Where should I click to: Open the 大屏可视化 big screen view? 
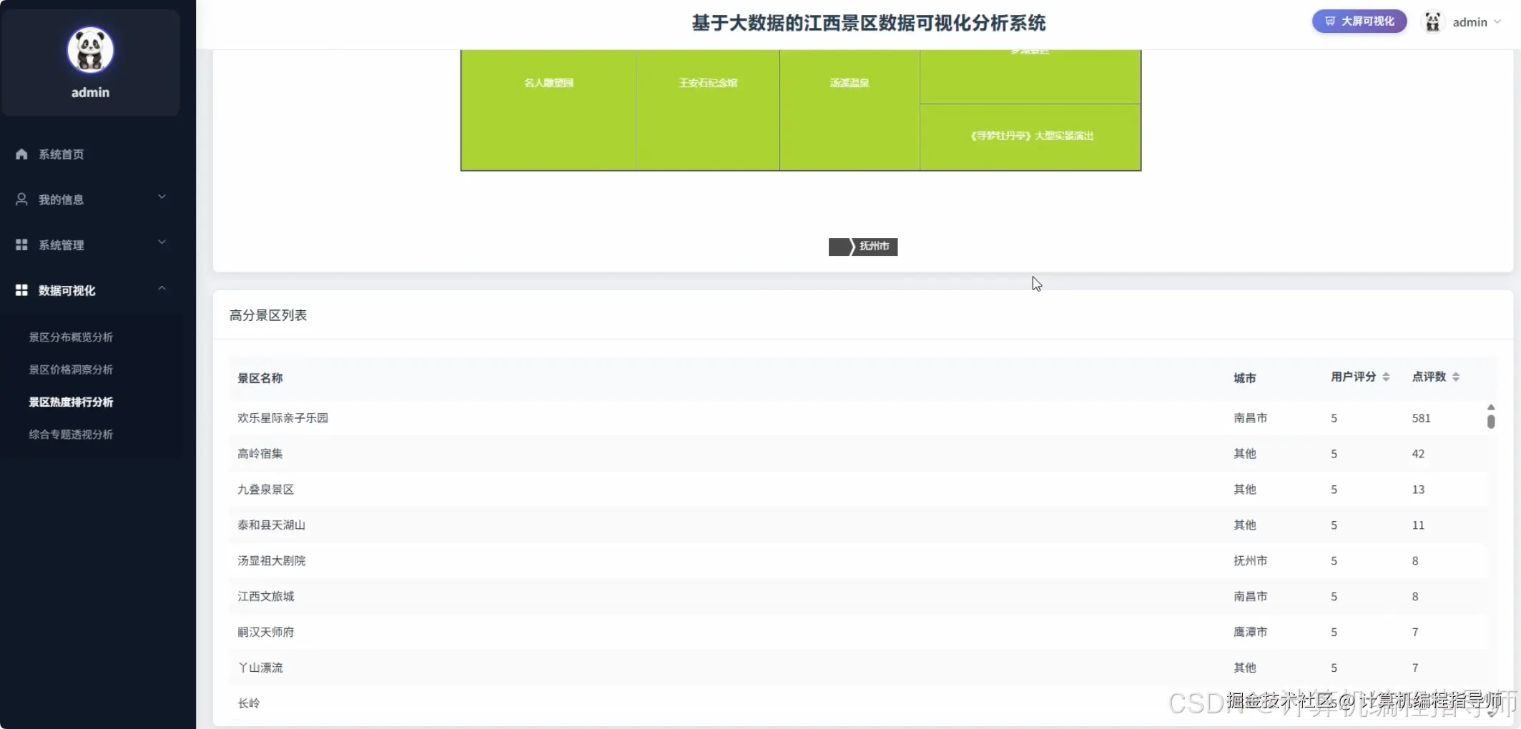coord(1359,21)
